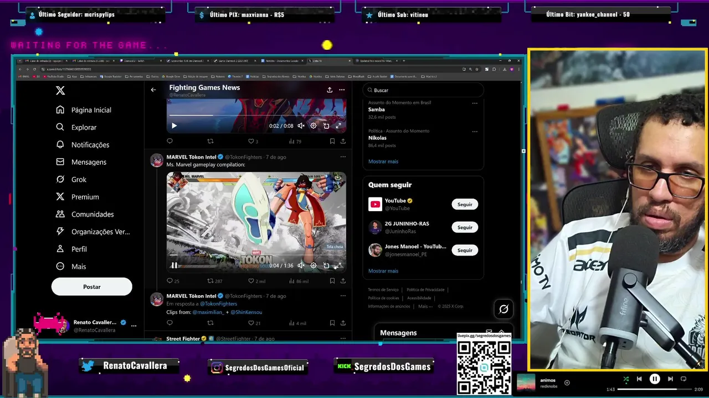The image size is (709, 398).
Task: Like the post with 2 mil likes
Action: pos(256,281)
